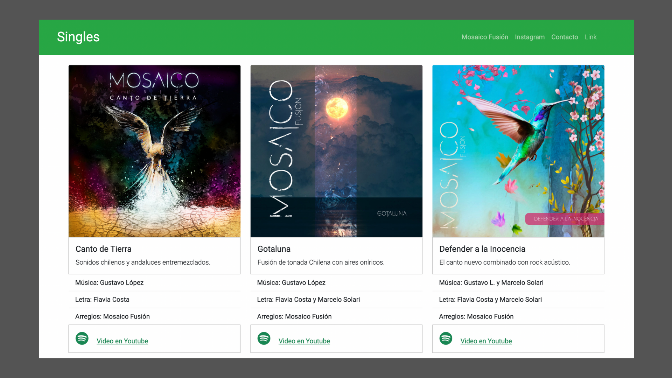Screen dimensions: 672x378
Task: Select the Canto de Tierra card title
Action: coord(104,249)
